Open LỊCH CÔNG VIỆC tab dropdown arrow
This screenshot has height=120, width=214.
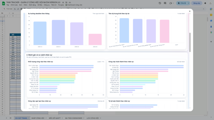pos(101,118)
